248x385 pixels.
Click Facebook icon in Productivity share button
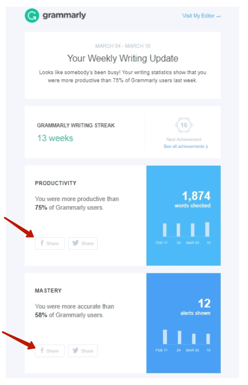[x=42, y=243]
